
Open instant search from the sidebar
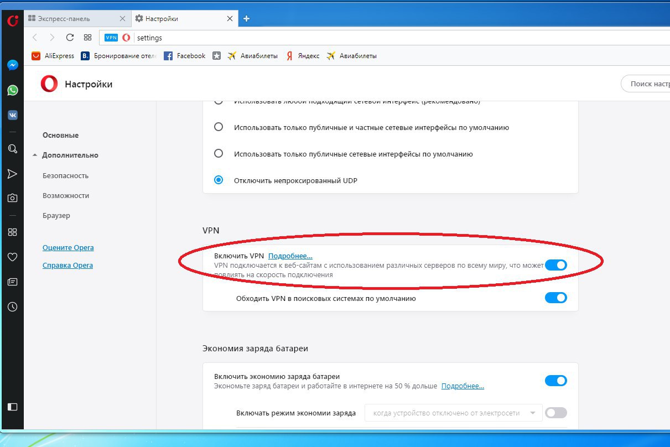click(12, 149)
